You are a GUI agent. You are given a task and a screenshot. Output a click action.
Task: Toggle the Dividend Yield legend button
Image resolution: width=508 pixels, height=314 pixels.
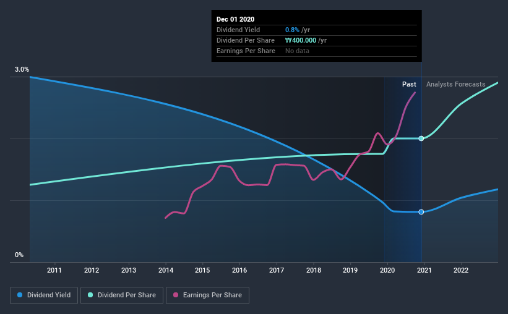(x=44, y=295)
